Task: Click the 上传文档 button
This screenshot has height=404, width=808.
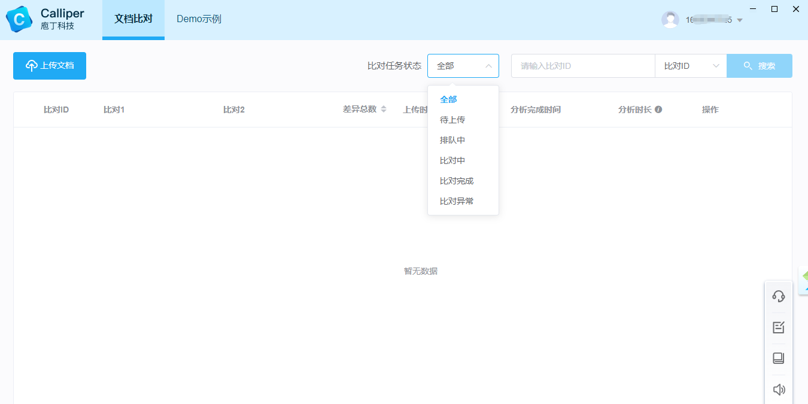Action: 49,65
